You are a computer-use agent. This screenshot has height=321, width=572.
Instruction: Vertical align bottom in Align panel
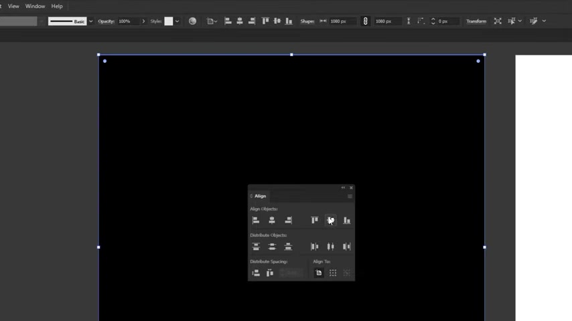pyautogui.click(x=346, y=220)
